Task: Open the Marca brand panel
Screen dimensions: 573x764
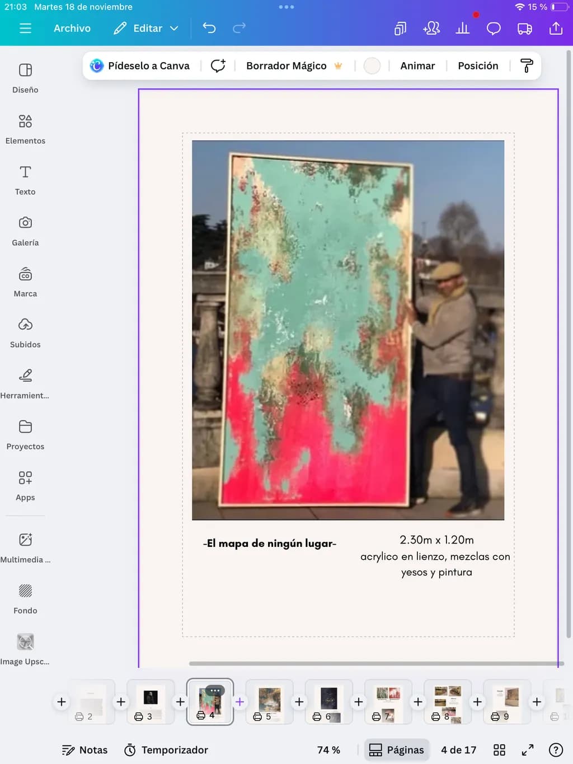Action: click(x=25, y=282)
